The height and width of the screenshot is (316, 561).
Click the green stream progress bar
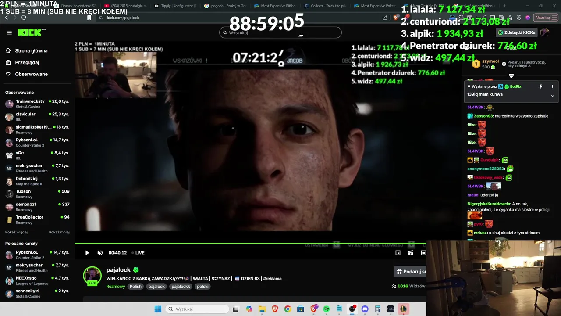250,244
